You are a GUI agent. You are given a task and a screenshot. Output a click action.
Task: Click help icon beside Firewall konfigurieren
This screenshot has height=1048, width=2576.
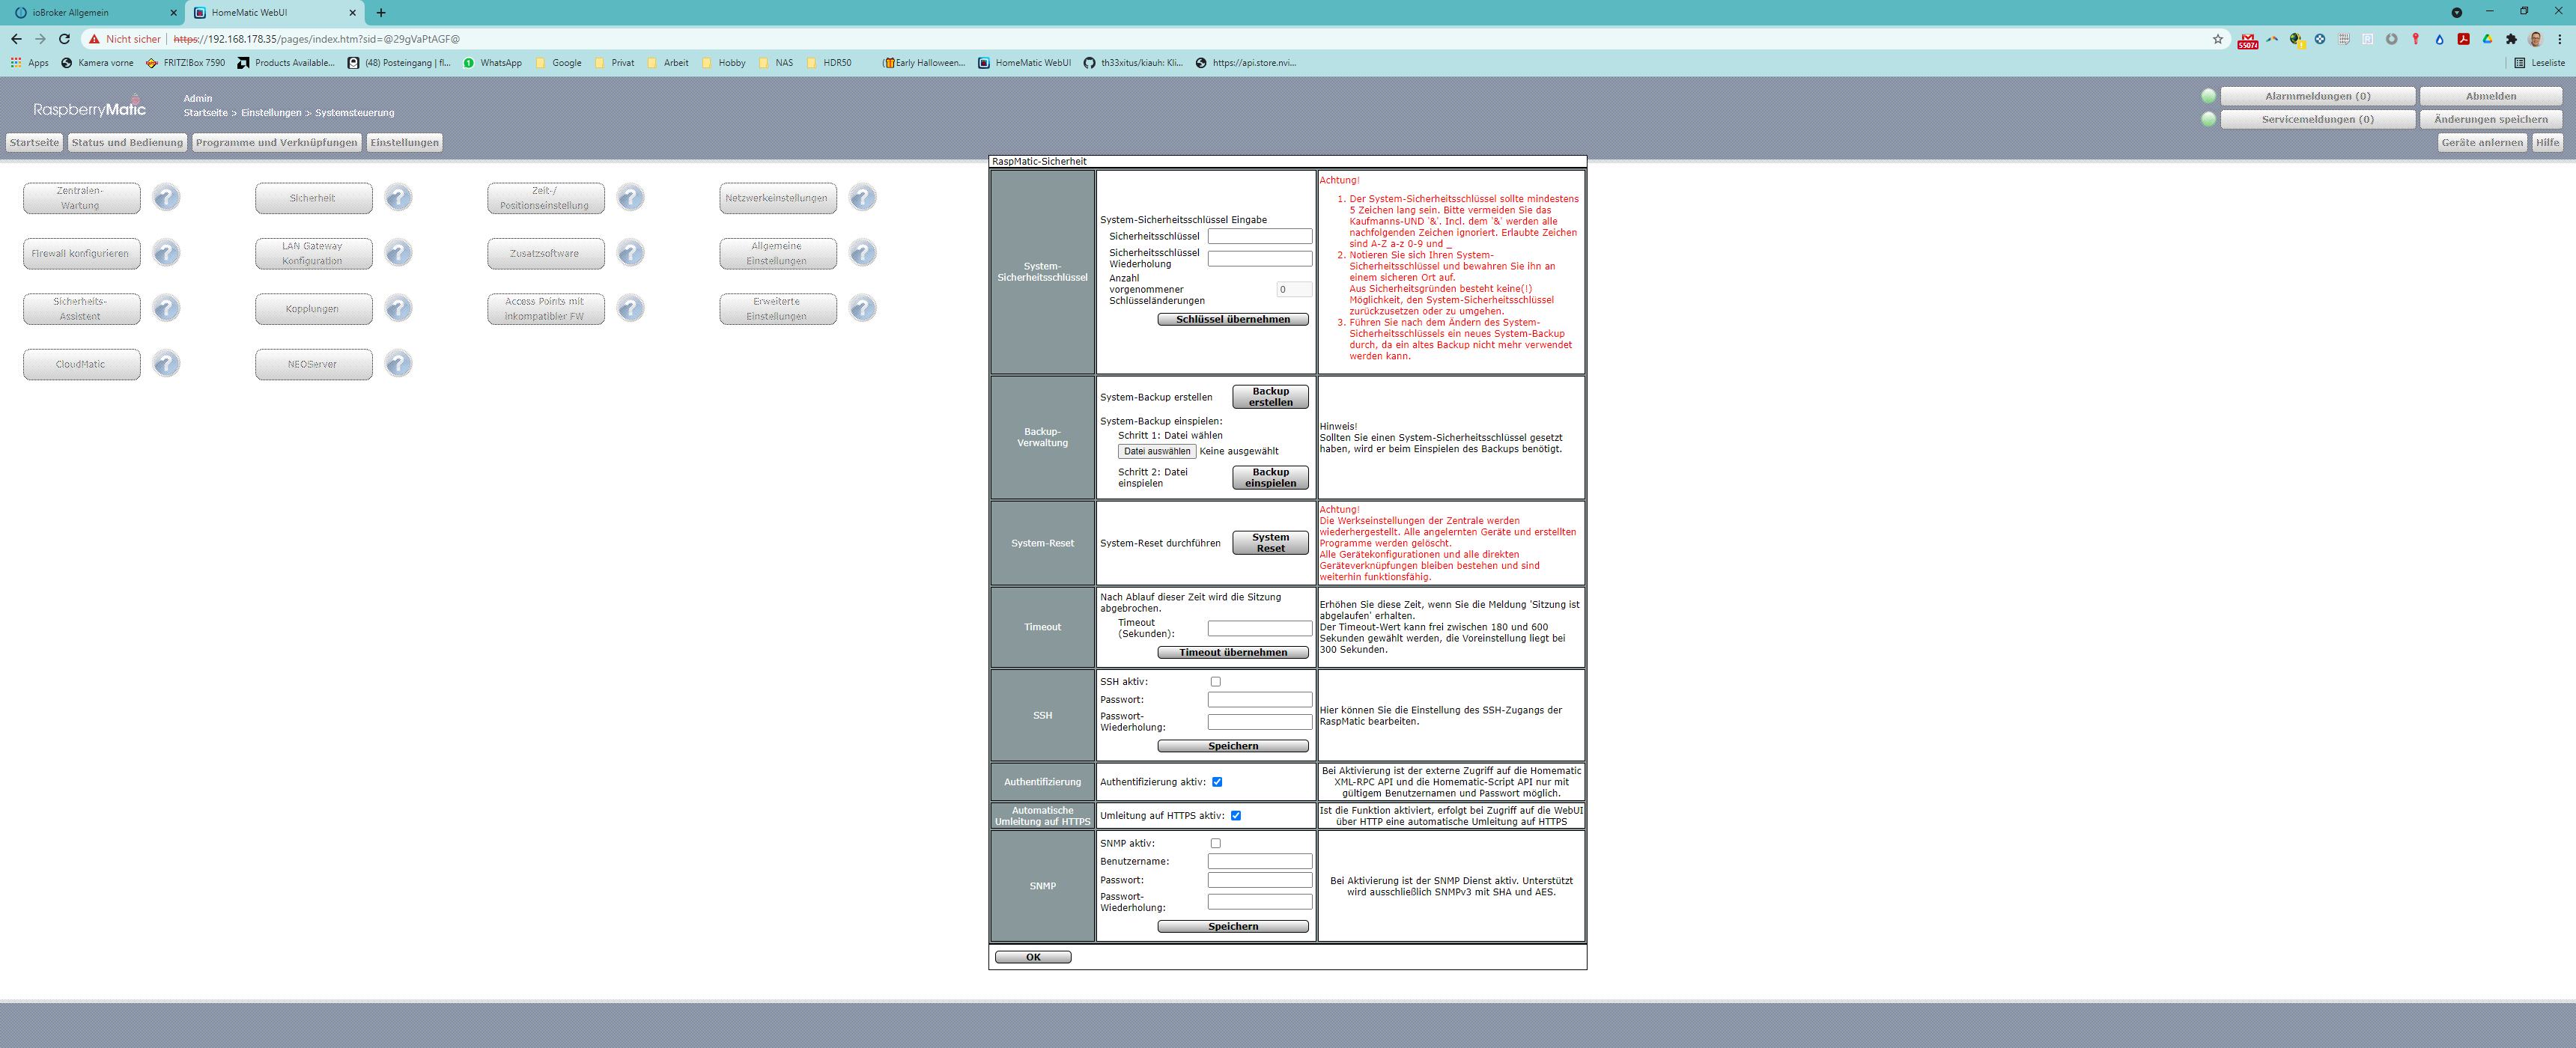click(167, 253)
